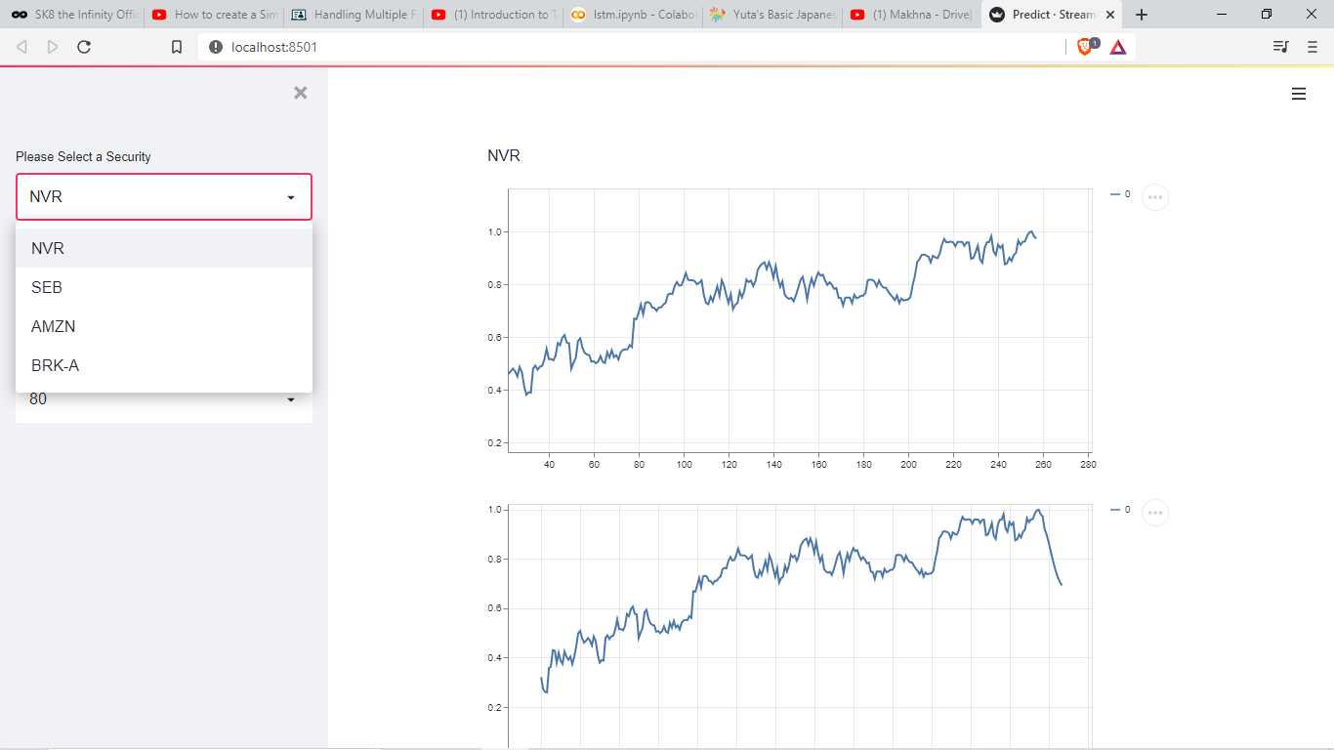The image size is (1334, 750).
Task: Open the Streamlit hamburger menu
Action: (1299, 94)
